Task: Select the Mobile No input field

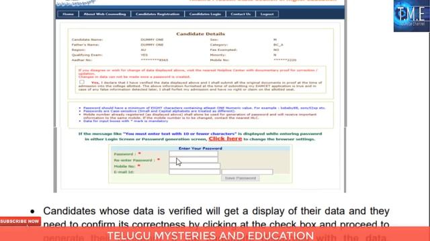Action: click(x=194, y=166)
